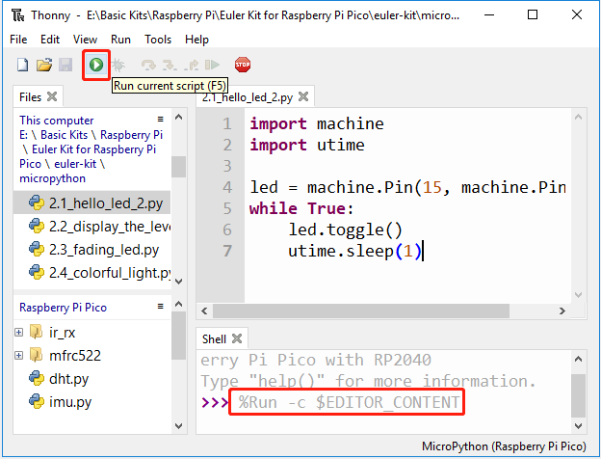Click scroll-down arrow in Raspberry Pi Pico pane
Image resolution: width=601 pixels, height=459 pixels.
tap(178, 425)
